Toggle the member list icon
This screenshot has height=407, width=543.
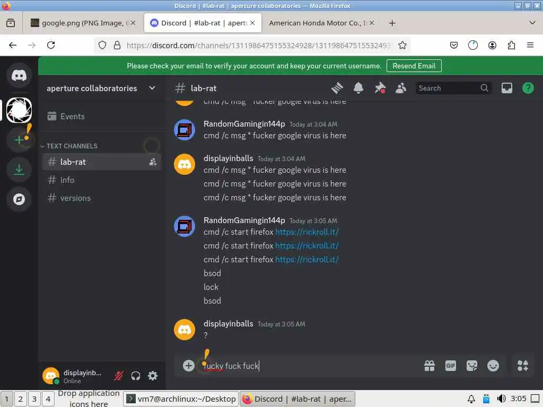[401, 89]
